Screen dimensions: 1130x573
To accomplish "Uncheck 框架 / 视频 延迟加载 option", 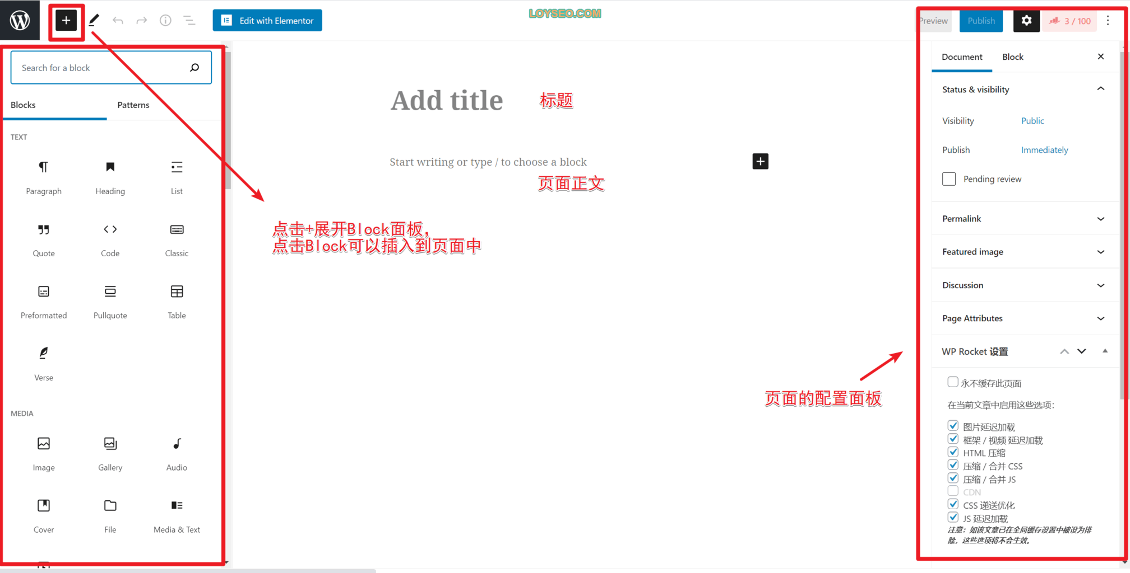I will 953,439.
